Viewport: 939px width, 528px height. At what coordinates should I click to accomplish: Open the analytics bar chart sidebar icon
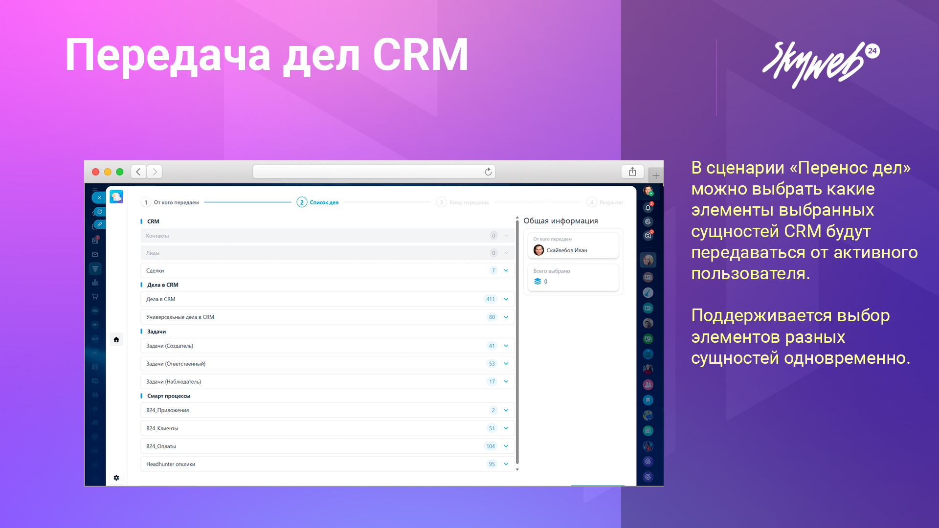(95, 283)
